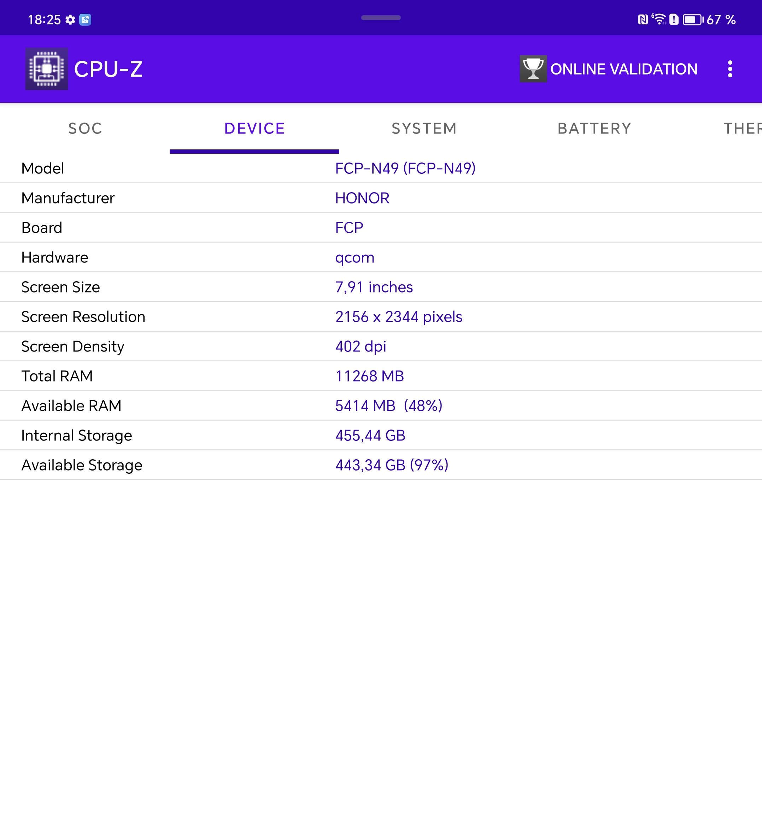762x828 pixels.
Task: Open the SYSTEM tab
Action: (424, 129)
